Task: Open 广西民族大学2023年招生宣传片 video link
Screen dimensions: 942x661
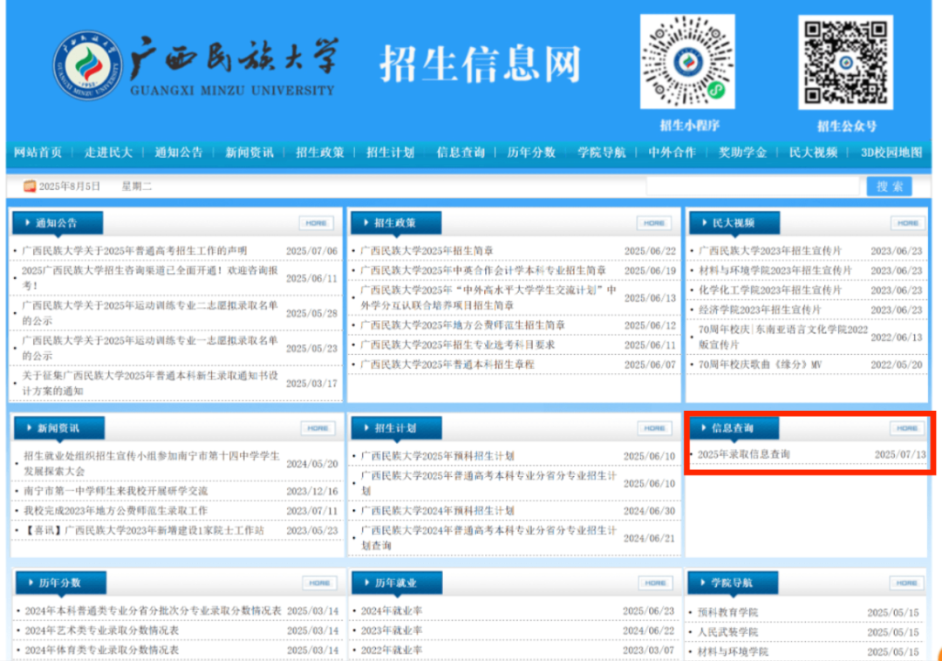Action: point(770,251)
